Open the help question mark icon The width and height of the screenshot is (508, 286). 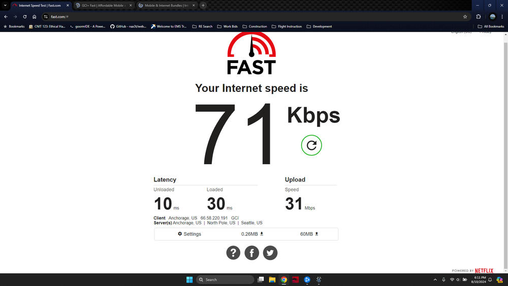[233, 252]
